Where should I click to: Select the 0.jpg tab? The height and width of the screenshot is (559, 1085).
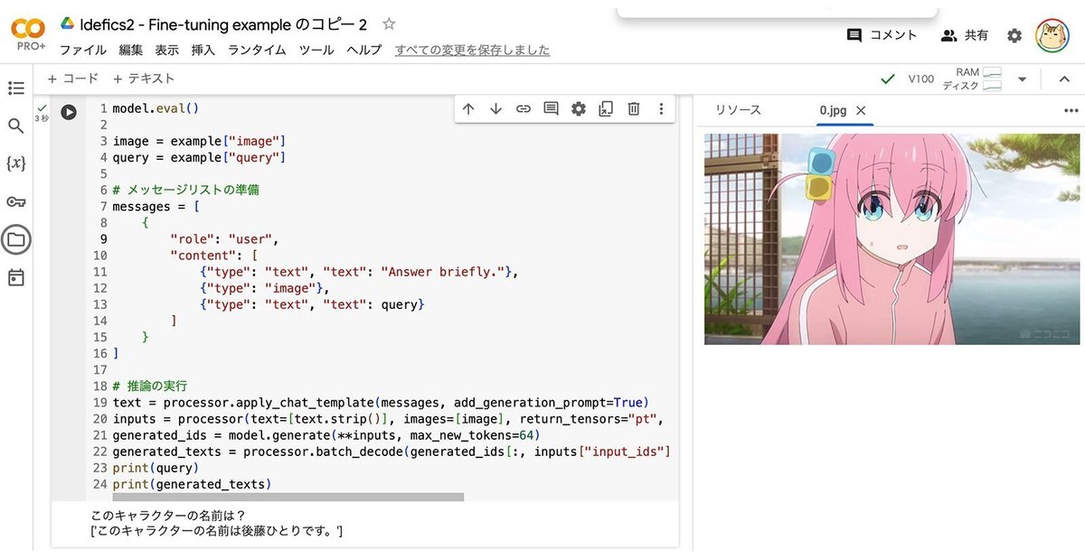(834, 110)
